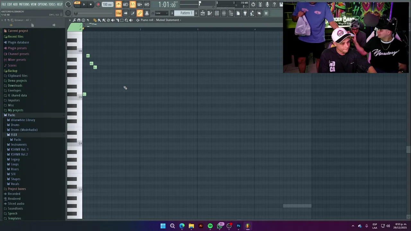
Task: Select the Delete tool in piano roll
Action: pos(108,20)
